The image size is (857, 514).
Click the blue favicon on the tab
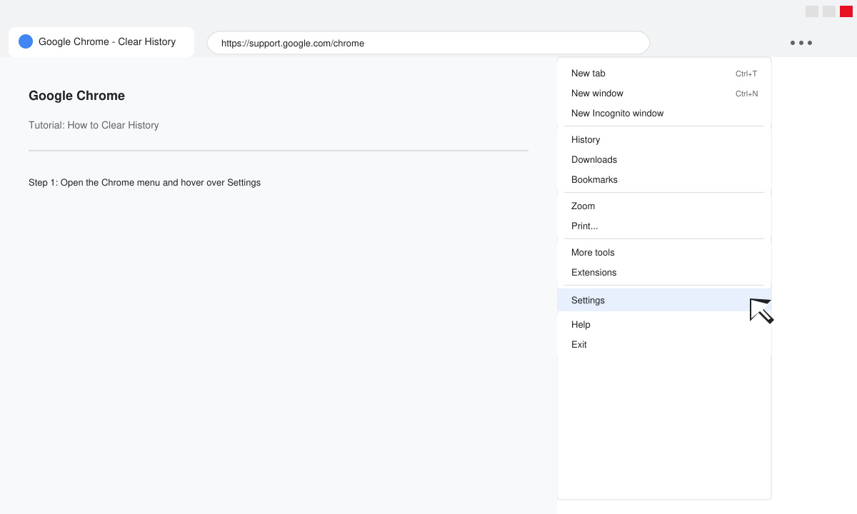pos(26,41)
